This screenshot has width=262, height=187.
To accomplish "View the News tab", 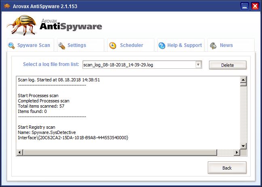I will pos(231,45).
